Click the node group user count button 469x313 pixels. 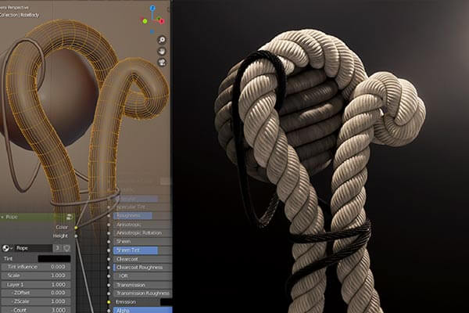pyautogui.click(x=57, y=248)
